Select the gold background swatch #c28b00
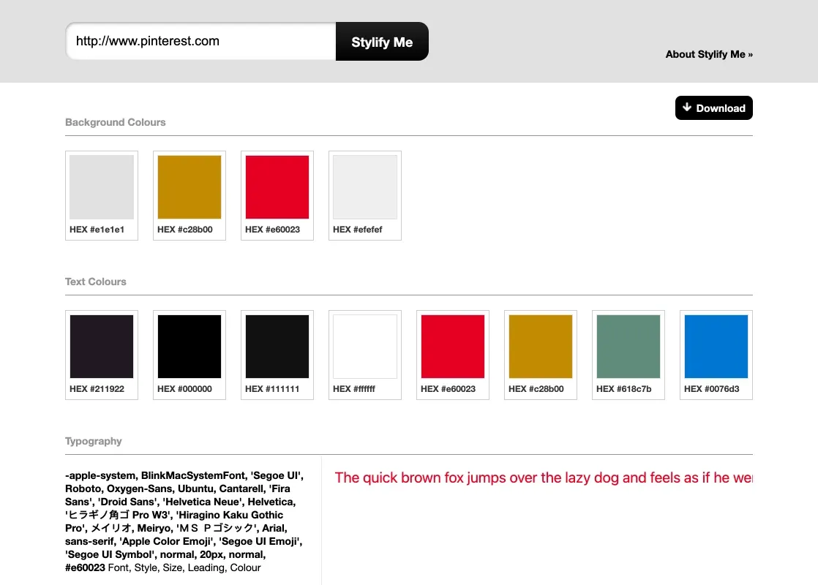The image size is (818, 585). (190, 187)
